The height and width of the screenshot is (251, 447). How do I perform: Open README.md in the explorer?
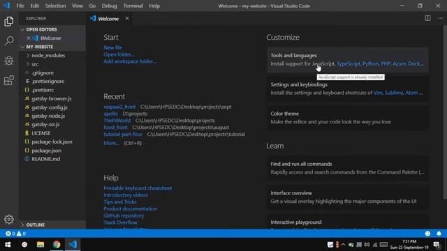click(x=45, y=159)
